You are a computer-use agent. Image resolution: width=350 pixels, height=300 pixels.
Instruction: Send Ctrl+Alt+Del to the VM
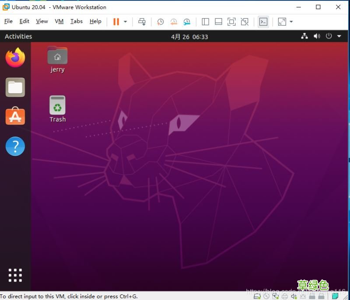tap(142, 21)
